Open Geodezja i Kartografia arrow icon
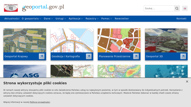Image resolution: width=191 pixels, height=107 pixels. [x=89, y=56]
